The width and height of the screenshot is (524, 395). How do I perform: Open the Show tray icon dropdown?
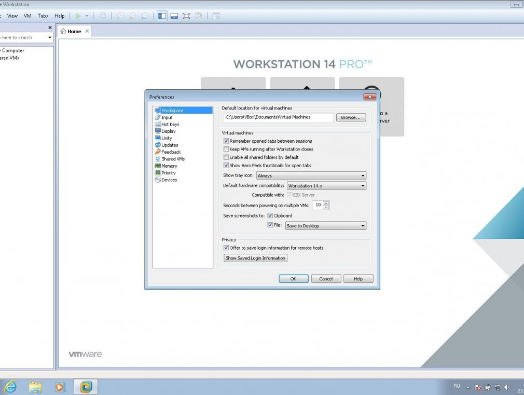point(311,175)
